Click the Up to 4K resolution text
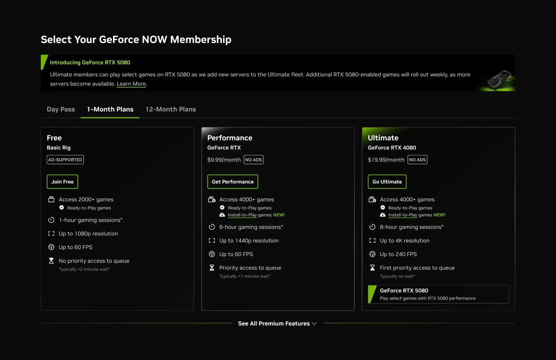Screen dimensions: 556x360 (405, 241)
